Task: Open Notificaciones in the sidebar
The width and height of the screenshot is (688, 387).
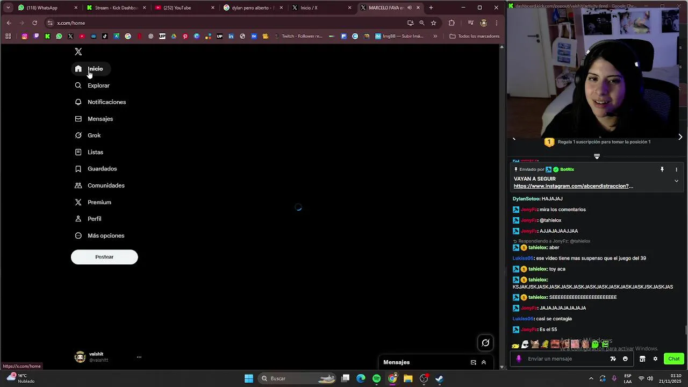Action: coord(101,102)
